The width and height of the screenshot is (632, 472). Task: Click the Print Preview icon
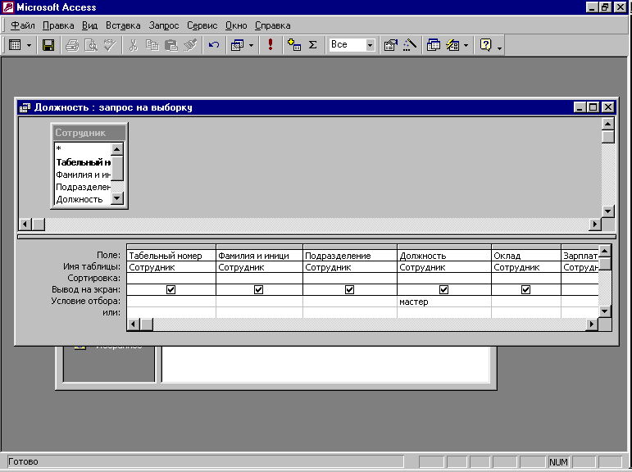[x=91, y=45]
